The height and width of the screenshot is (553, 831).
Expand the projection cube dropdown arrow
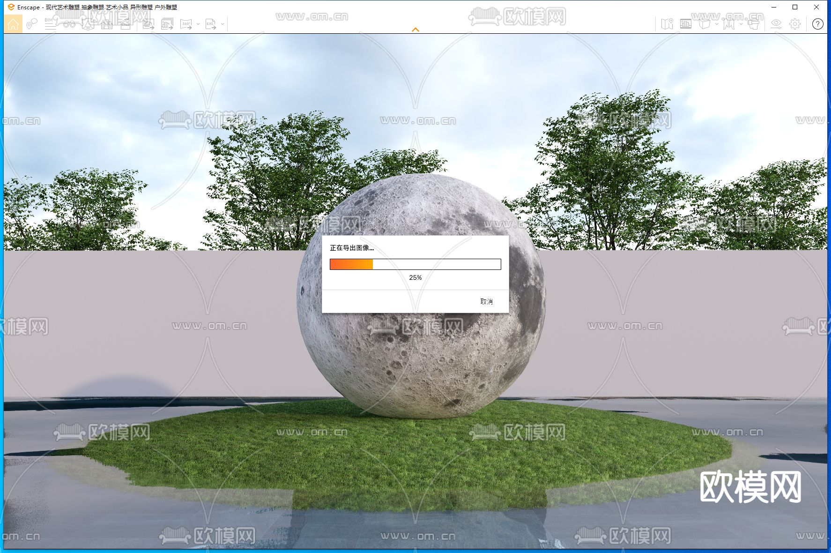pos(717,24)
